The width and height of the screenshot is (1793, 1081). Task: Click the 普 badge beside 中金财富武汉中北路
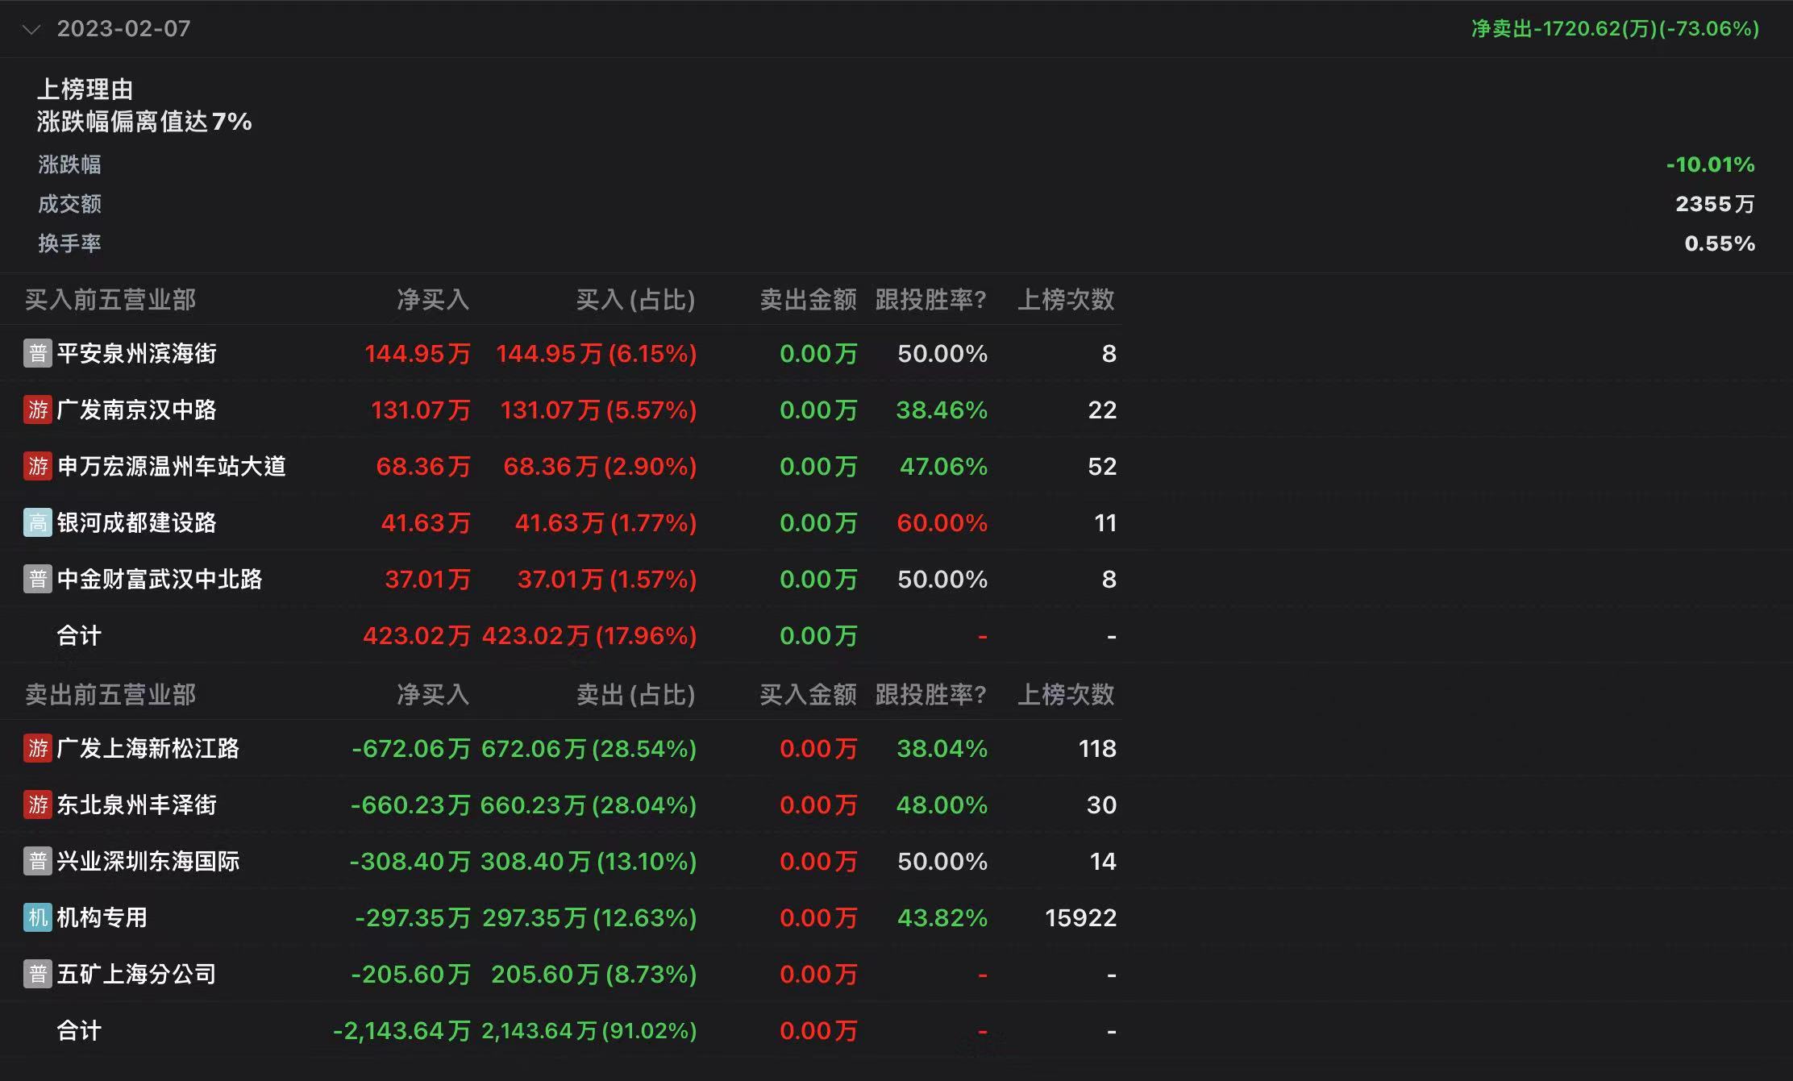coord(38,579)
